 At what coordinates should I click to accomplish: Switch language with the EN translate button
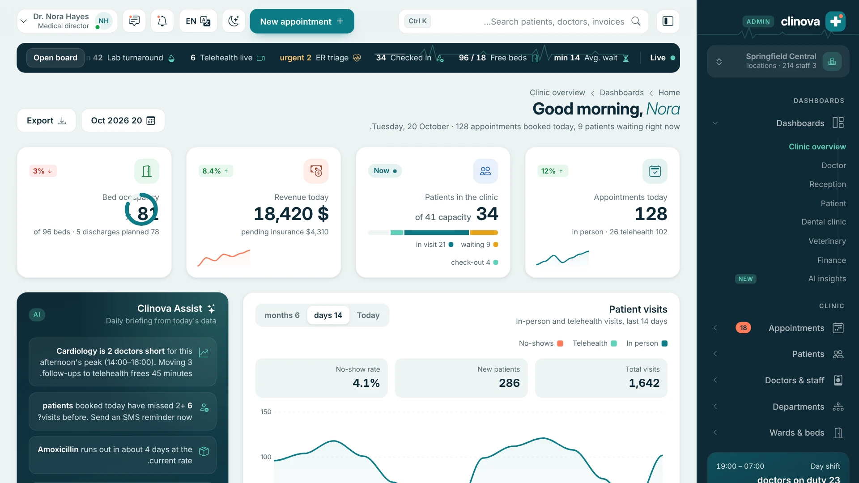[x=198, y=21]
